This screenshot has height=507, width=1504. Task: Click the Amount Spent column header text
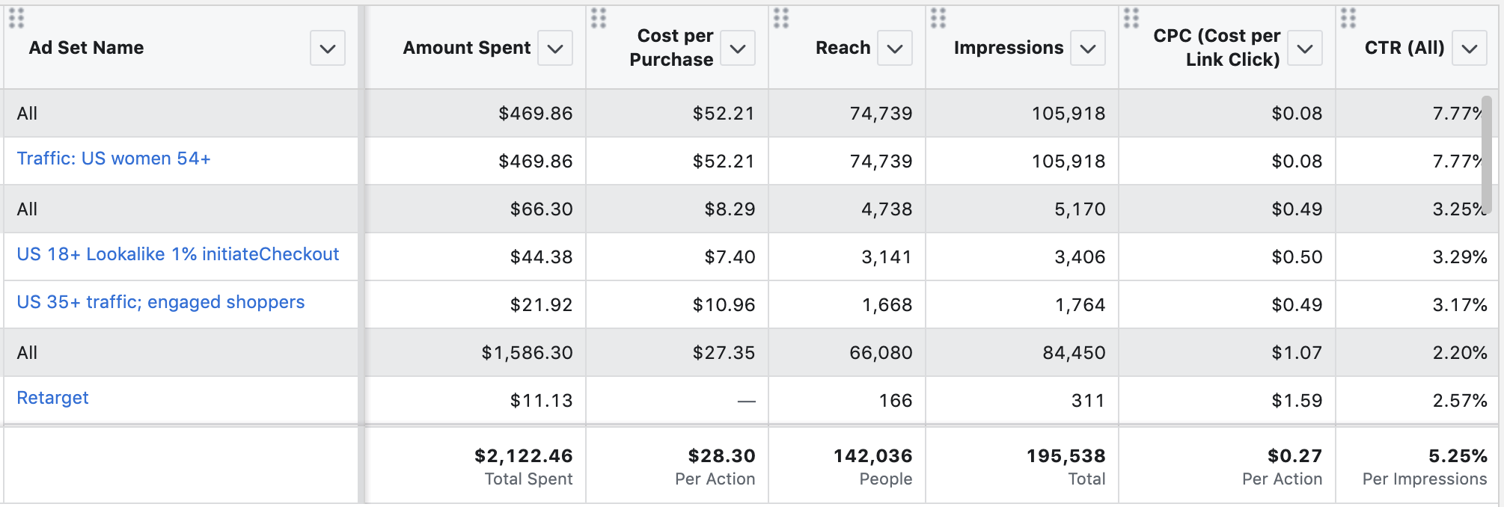(x=466, y=48)
